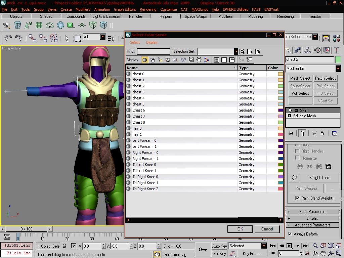Create a Protractor helper from shelf
This screenshot has height=258, width=344.
[x=50, y=25]
